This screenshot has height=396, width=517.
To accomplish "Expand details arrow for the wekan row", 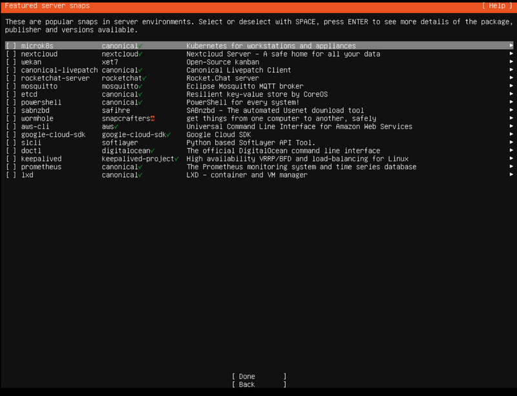I will (x=511, y=63).
